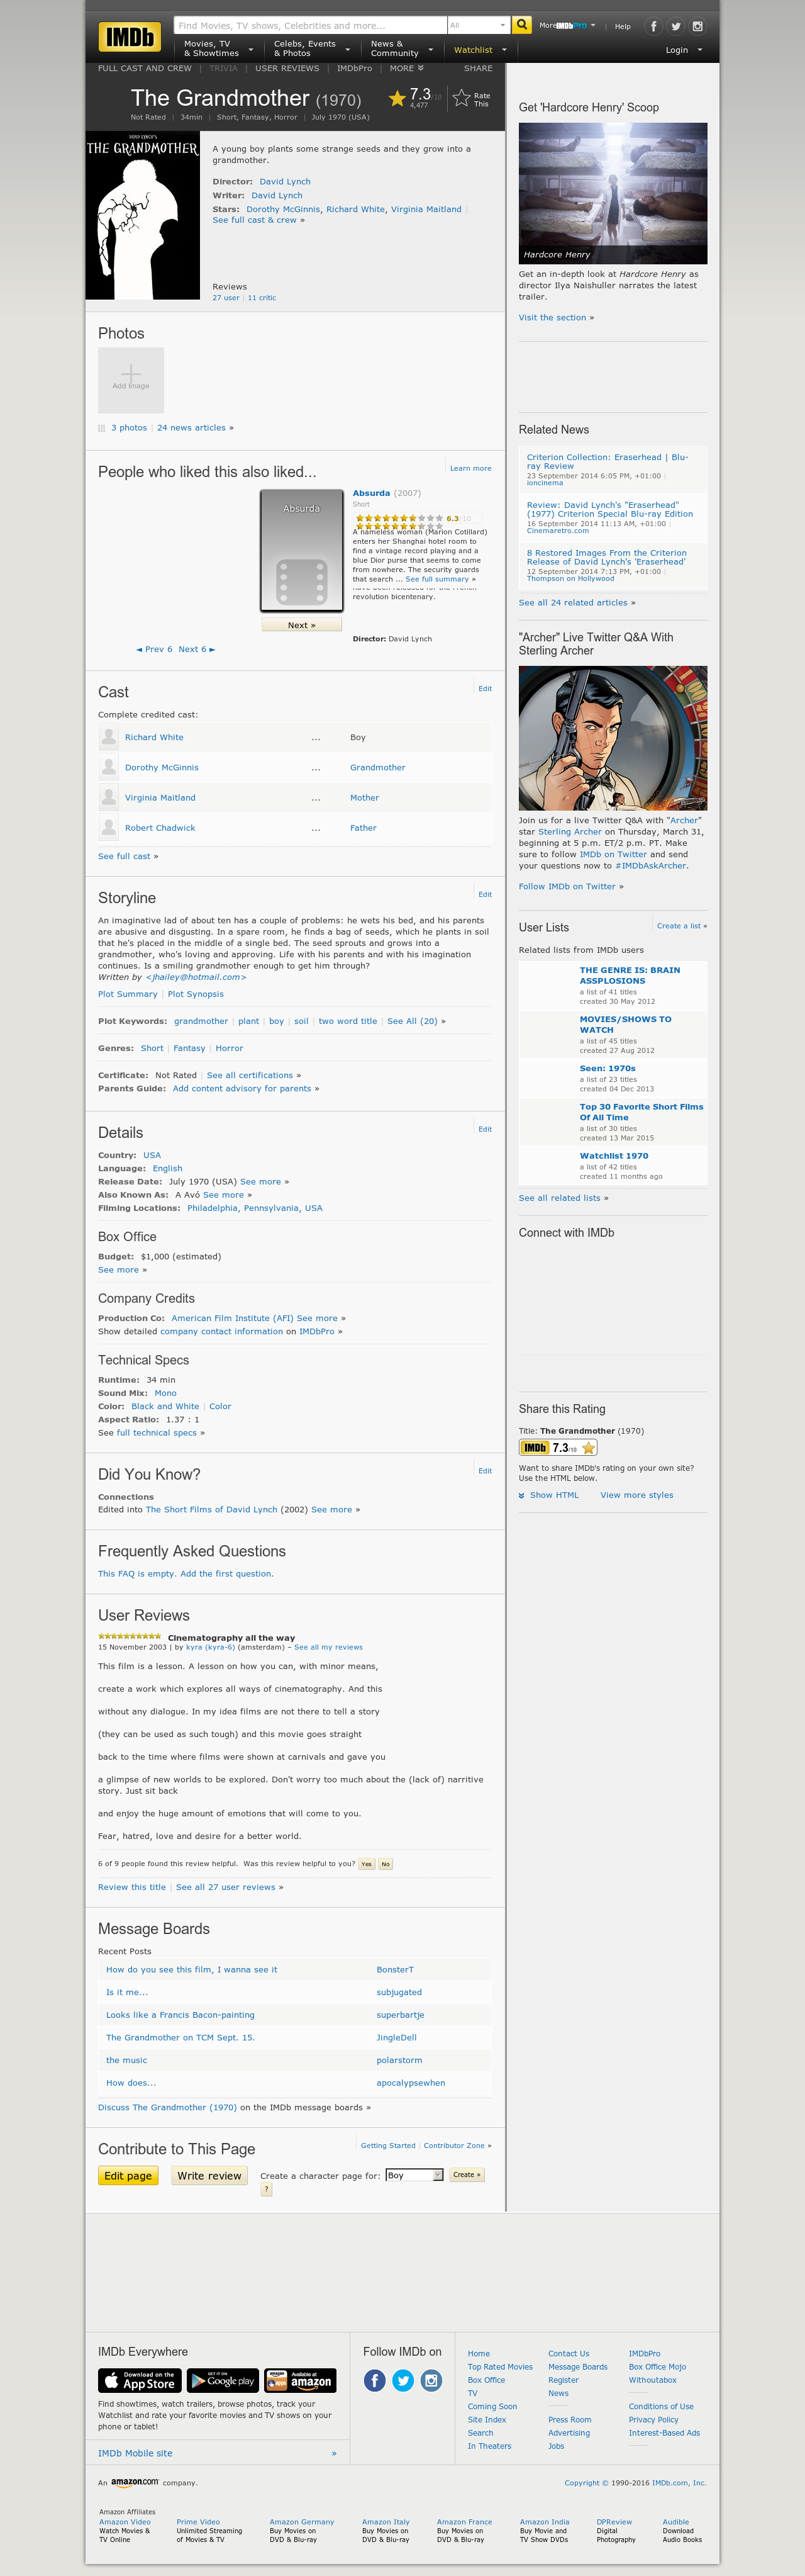805x2576 pixels.
Task: Click the Absurda film-reel poster placeholder
Action: click(x=302, y=551)
